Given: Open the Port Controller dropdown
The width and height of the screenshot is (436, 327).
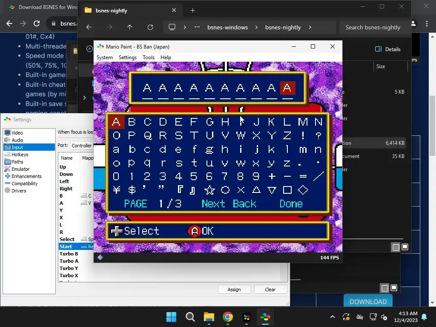Looking at the screenshot, I should click(x=81, y=146).
